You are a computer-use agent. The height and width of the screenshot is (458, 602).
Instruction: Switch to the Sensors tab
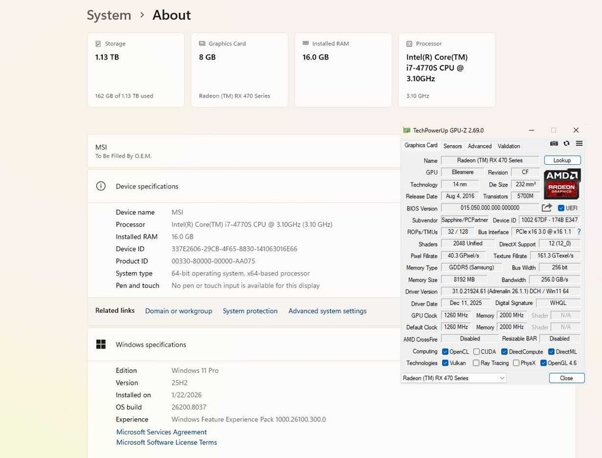pyautogui.click(x=453, y=146)
